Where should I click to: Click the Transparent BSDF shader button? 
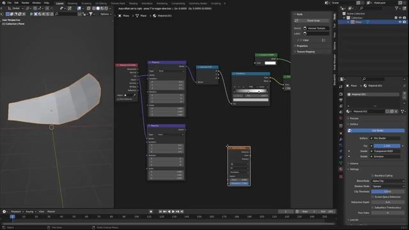(x=385, y=151)
